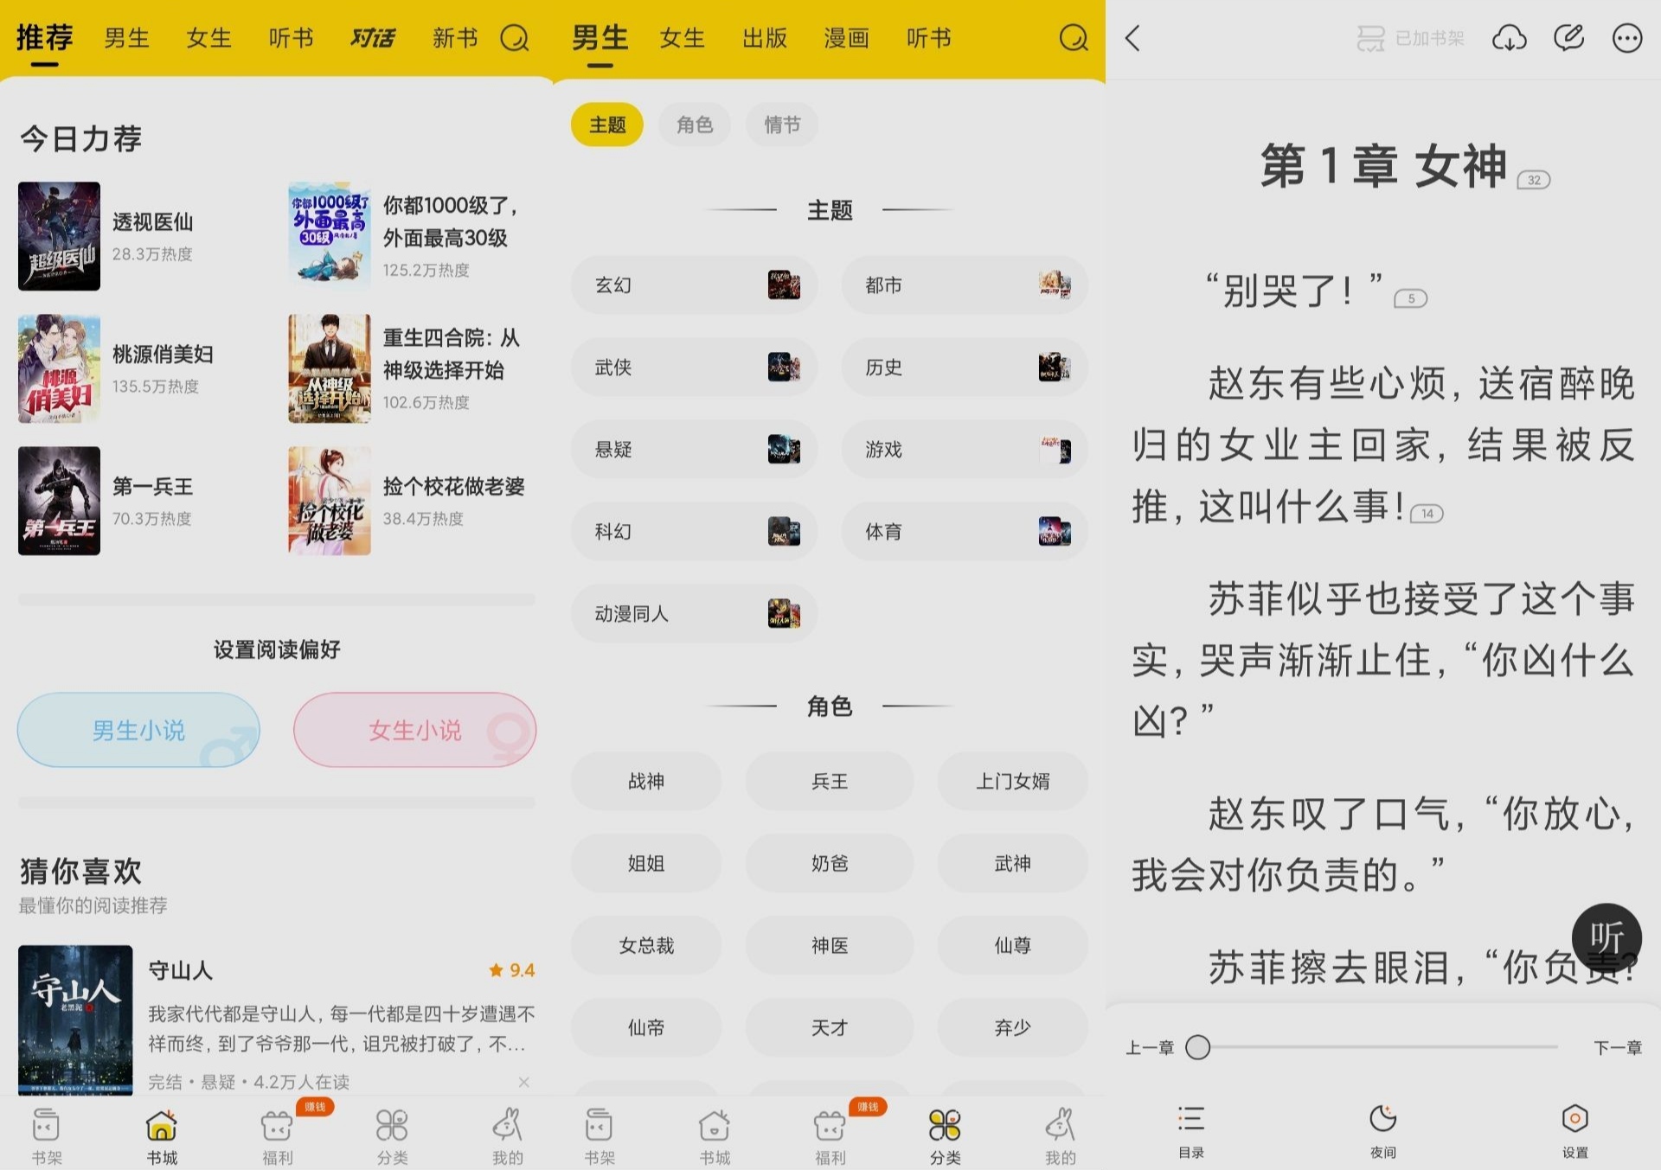Select the 女总裁 character tag
The height and width of the screenshot is (1170, 1661).
pyautogui.click(x=646, y=945)
